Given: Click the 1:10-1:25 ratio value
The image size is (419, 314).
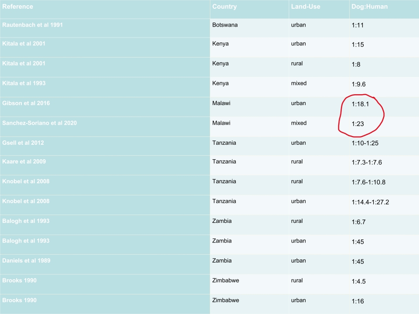Looking at the screenshot, I should tap(365, 143).
